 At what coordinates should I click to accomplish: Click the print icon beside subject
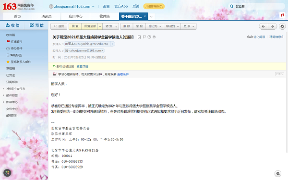(x=154, y=37)
